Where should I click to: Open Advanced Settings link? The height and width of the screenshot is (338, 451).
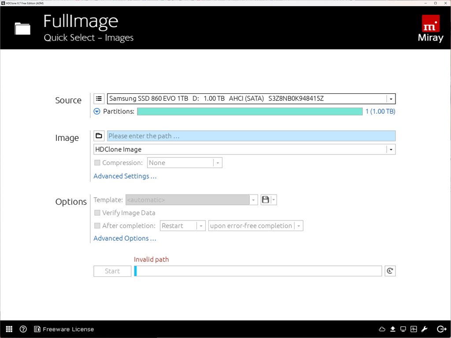click(x=125, y=176)
